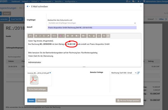Open the Administrator user menu

click(156, 1)
